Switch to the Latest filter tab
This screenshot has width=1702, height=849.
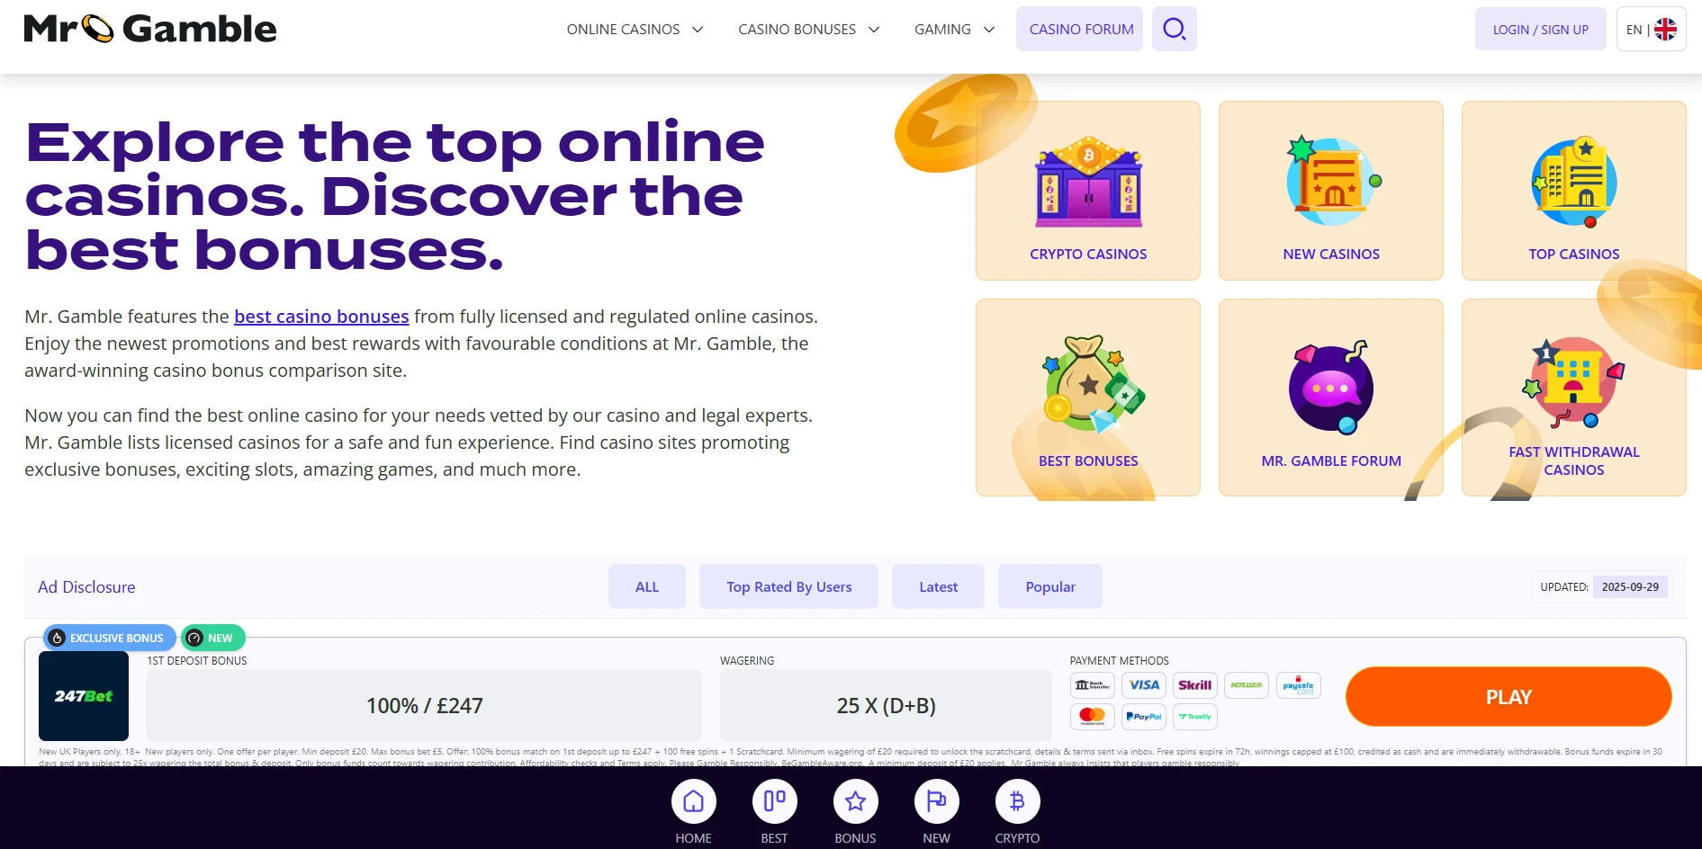tap(938, 586)
